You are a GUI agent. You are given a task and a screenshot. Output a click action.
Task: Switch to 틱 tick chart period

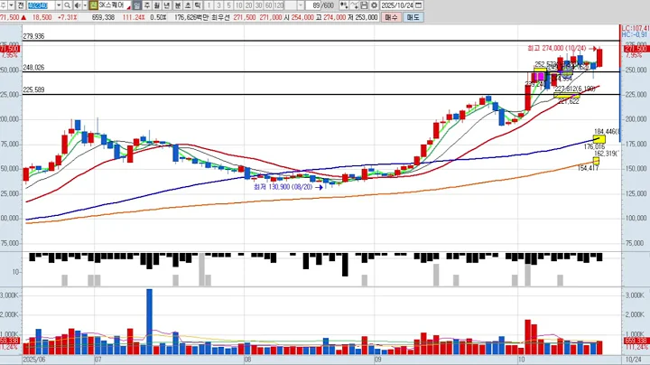[x=198, y=5]
